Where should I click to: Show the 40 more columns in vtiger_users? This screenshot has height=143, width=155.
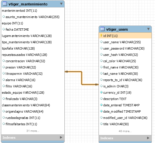tap(125, 131)
